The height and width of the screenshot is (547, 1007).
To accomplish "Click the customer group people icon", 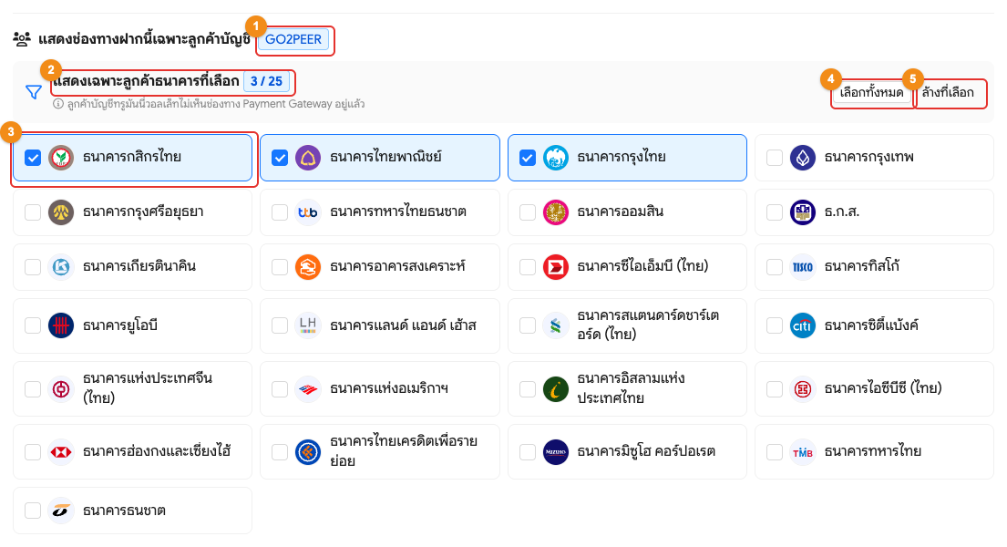I will [22, 39].
